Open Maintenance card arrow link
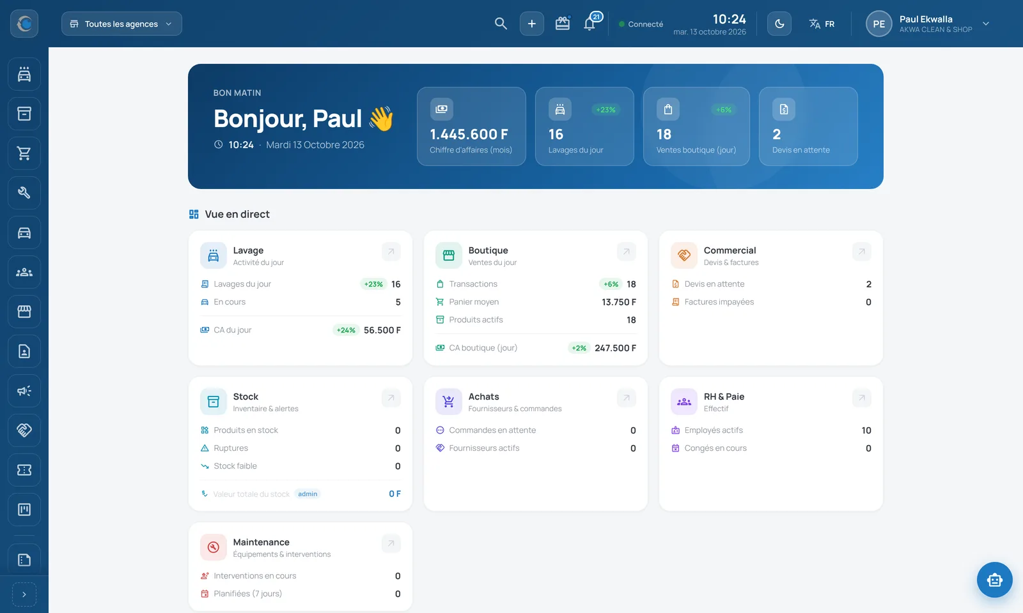The height and width of the screenshot is (613, 1023). [391, 543]
